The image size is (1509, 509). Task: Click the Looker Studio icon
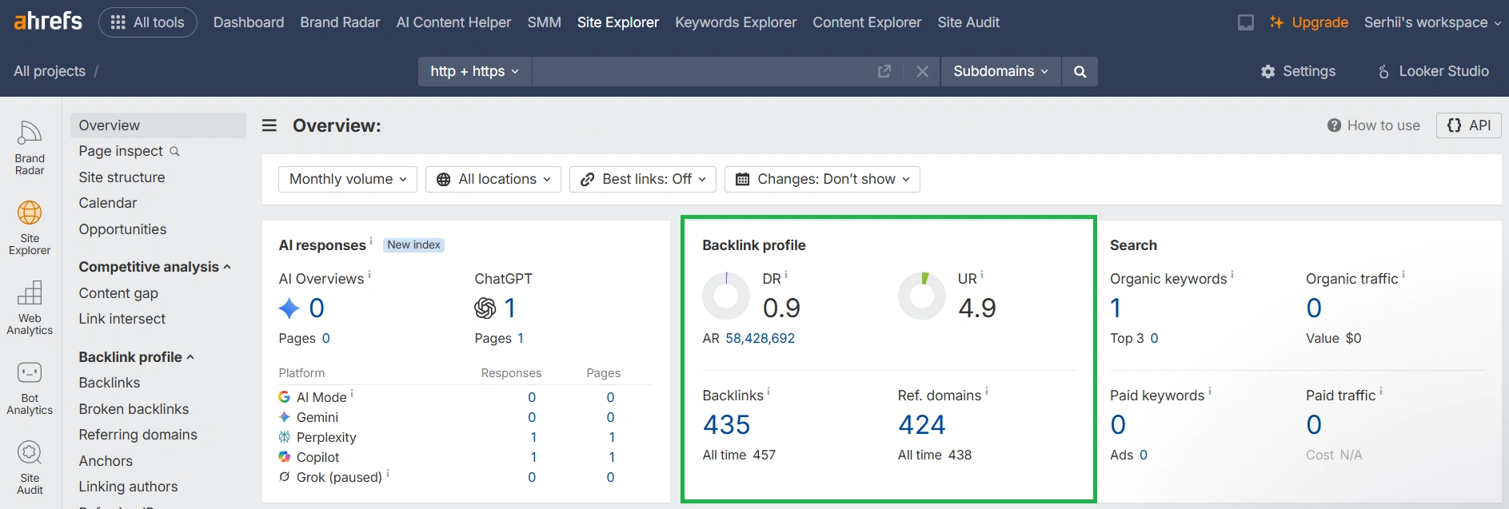point(1383,72)
